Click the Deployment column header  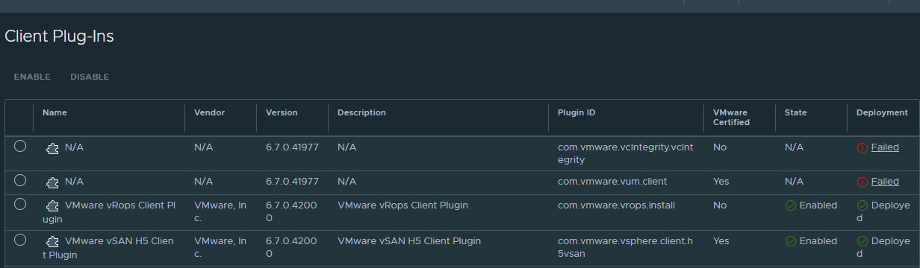click(882, 112)
